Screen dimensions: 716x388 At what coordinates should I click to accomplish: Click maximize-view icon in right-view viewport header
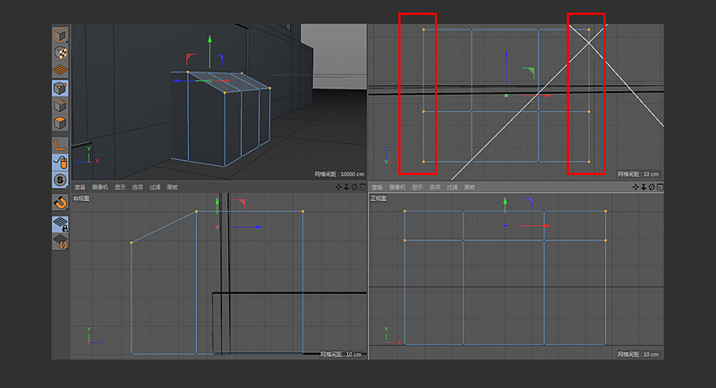[x=362, y=187]
